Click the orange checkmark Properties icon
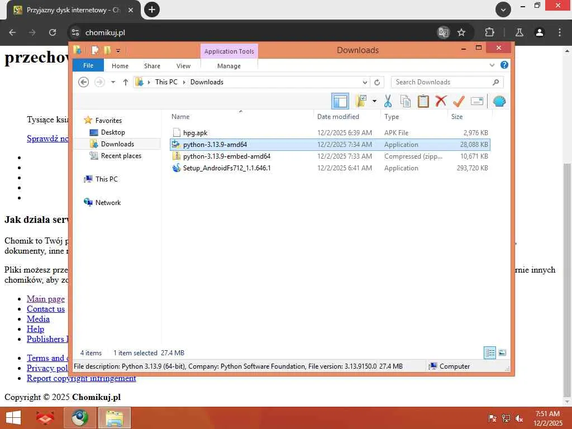Screen dimensions: 572x429 click(x=459, y=101)
